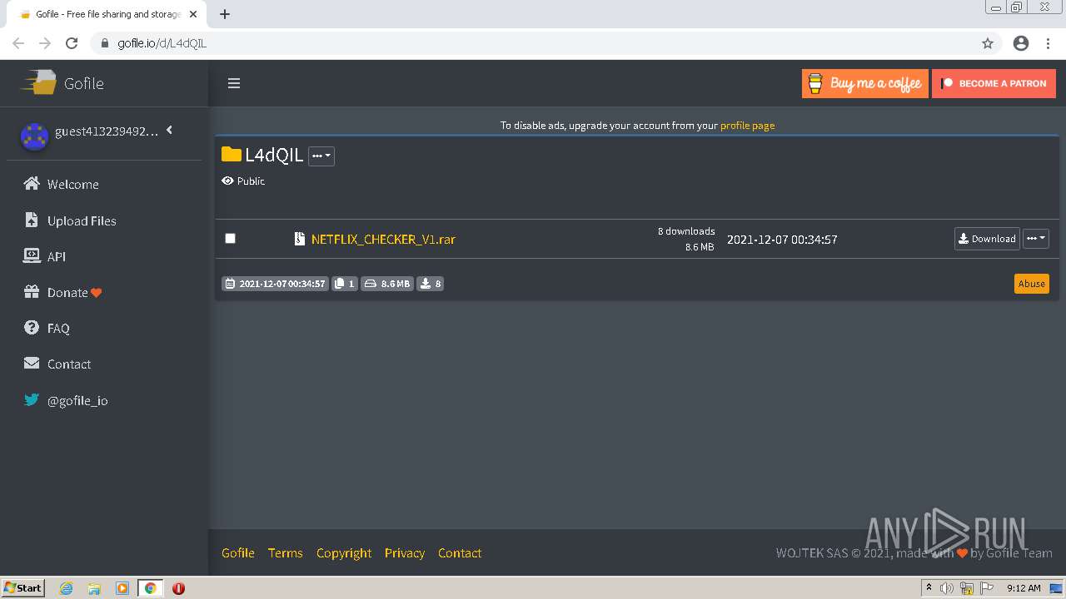This screenshot has width=1066, height=599.
Task: Select the Gofile browser tab
Action: tap(107, 14)
